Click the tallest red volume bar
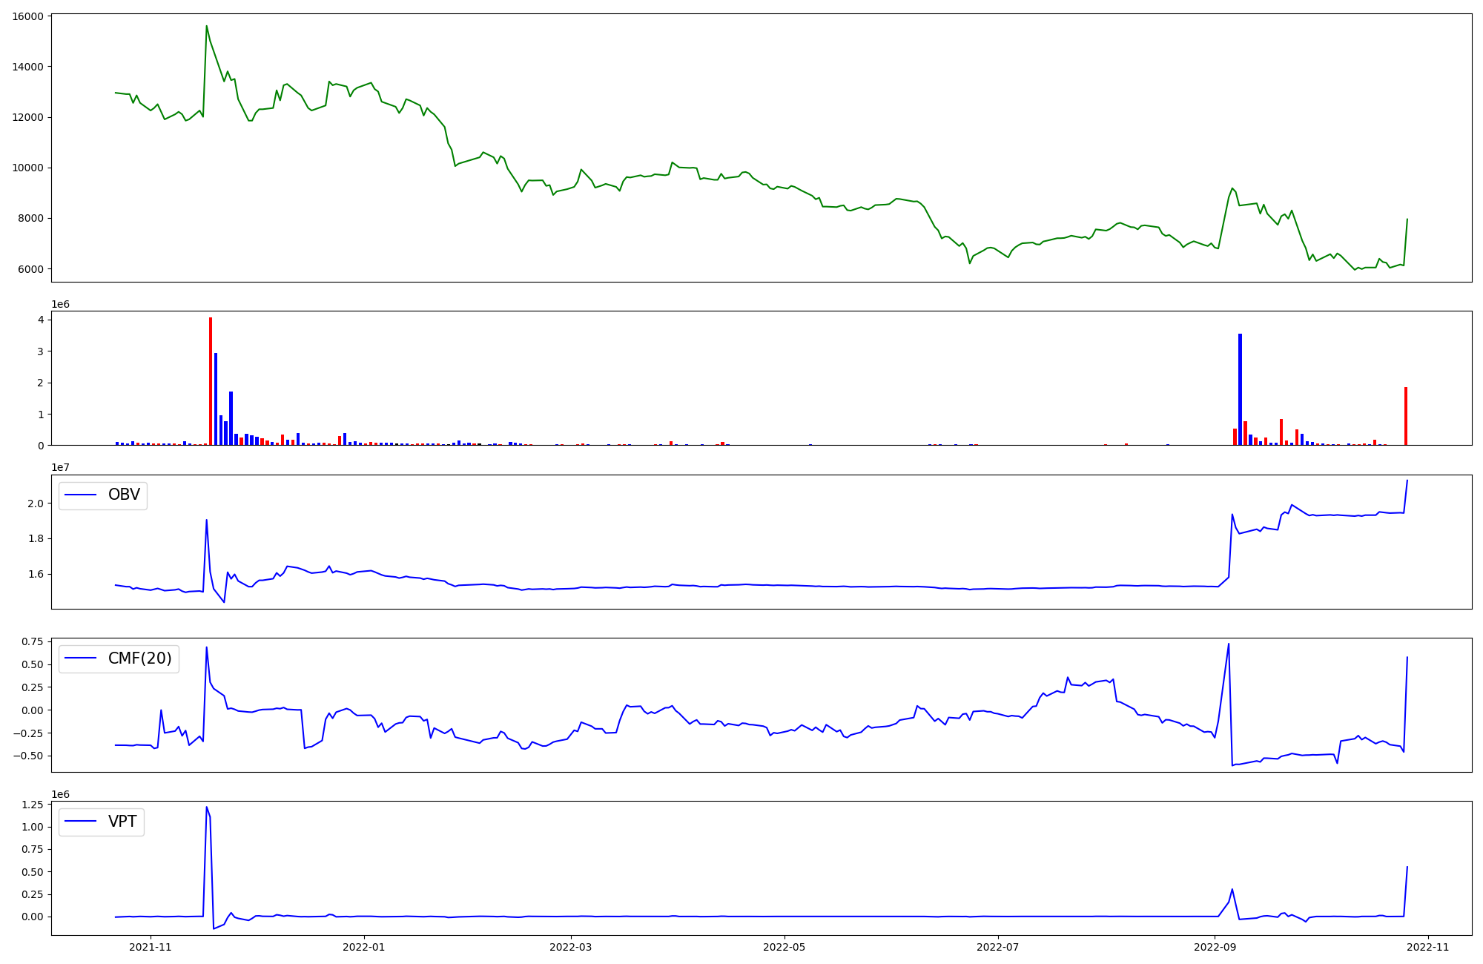This screenshot has height=964, width=1483. pos(211,382)
